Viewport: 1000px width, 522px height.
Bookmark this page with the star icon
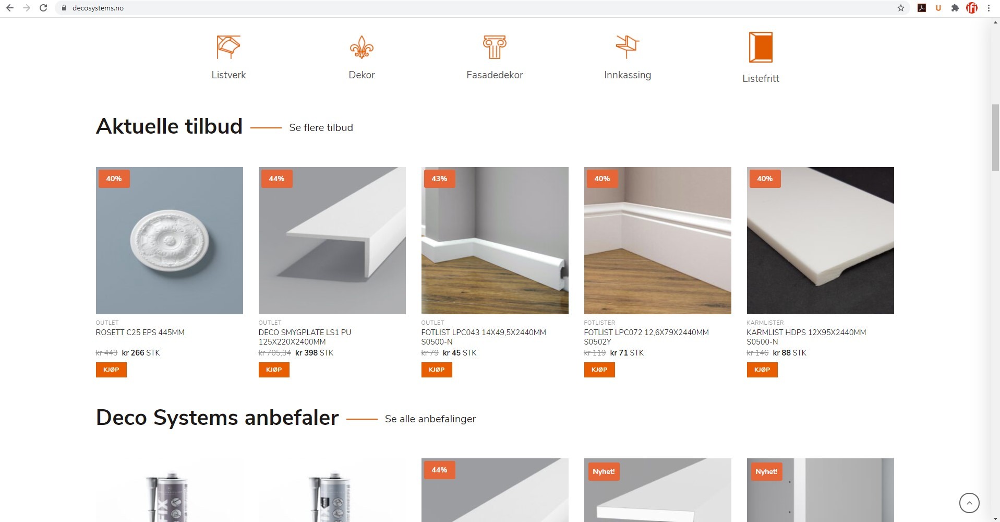[901, 8]
